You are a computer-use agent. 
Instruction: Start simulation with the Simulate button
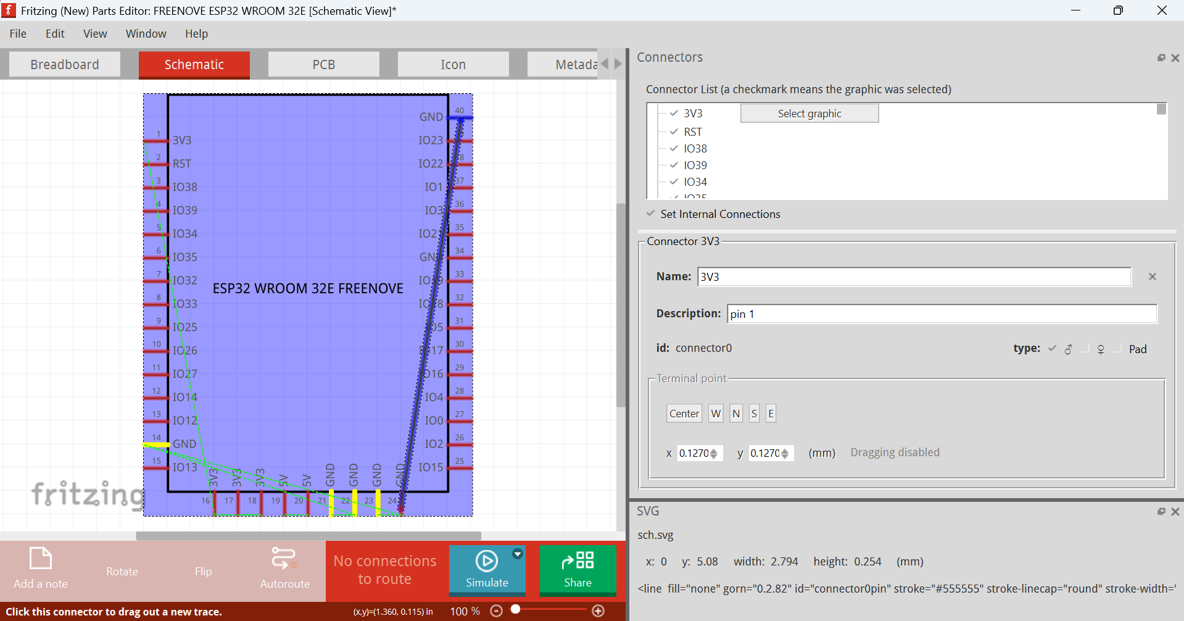pyautogui.click(x=487, y=570)
